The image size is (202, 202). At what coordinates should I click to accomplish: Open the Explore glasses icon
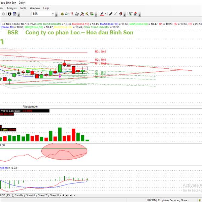point(67,14)
